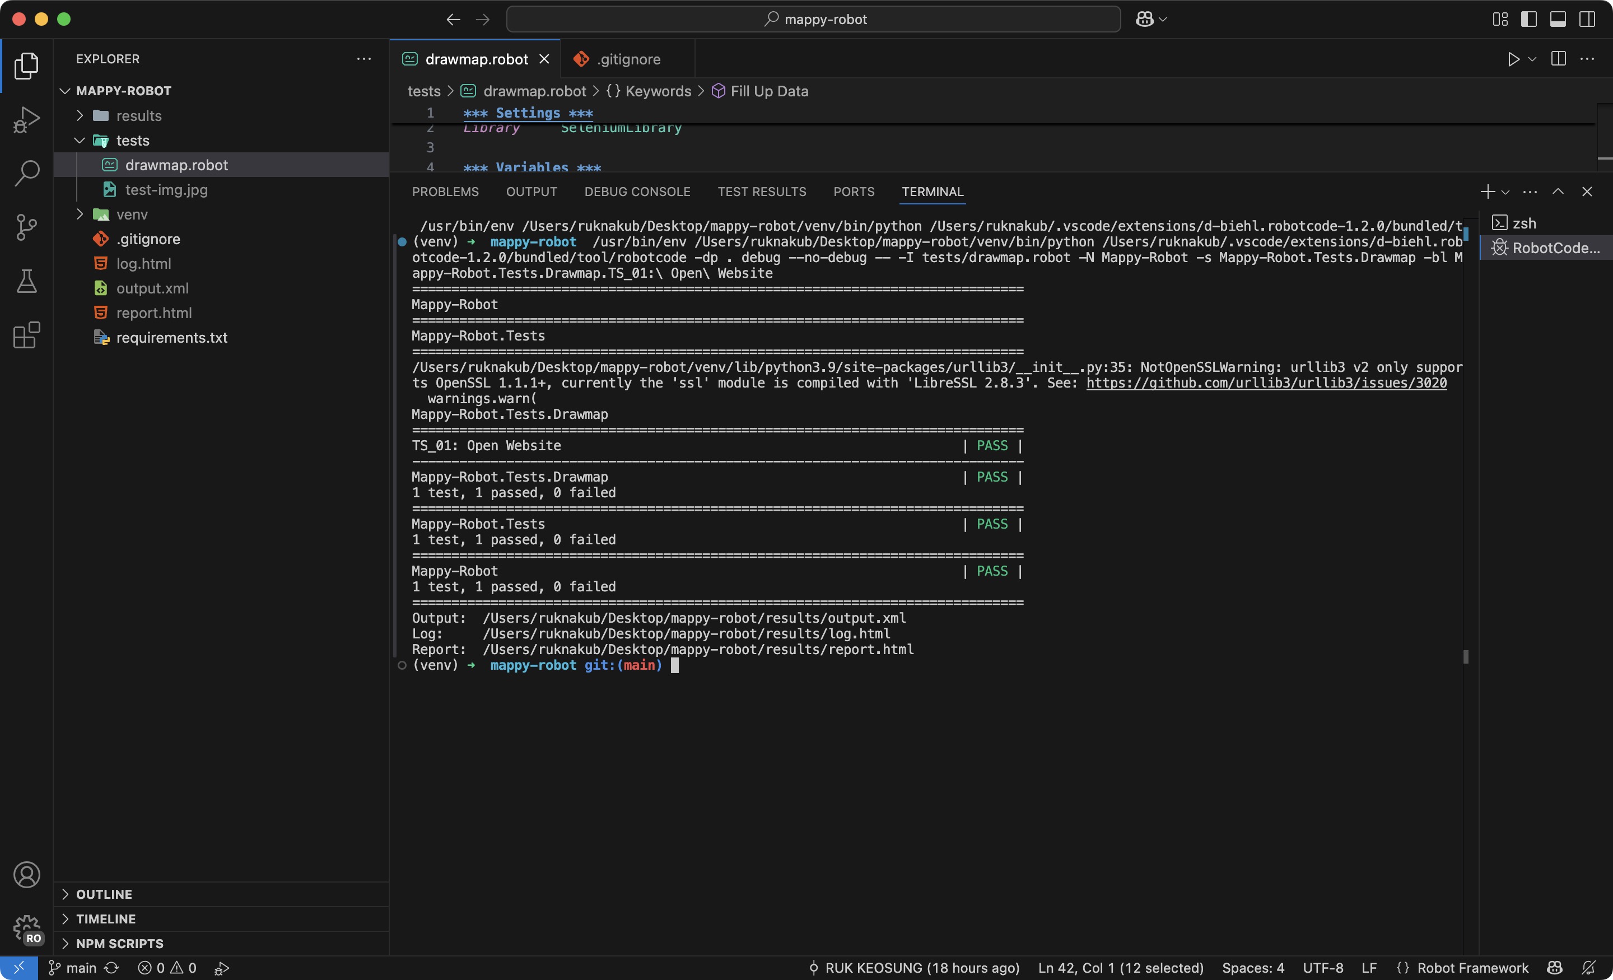Screen dimensions: 1613x980
Task: Select the RobotCode terminal instance
Action: point(1546,248)
